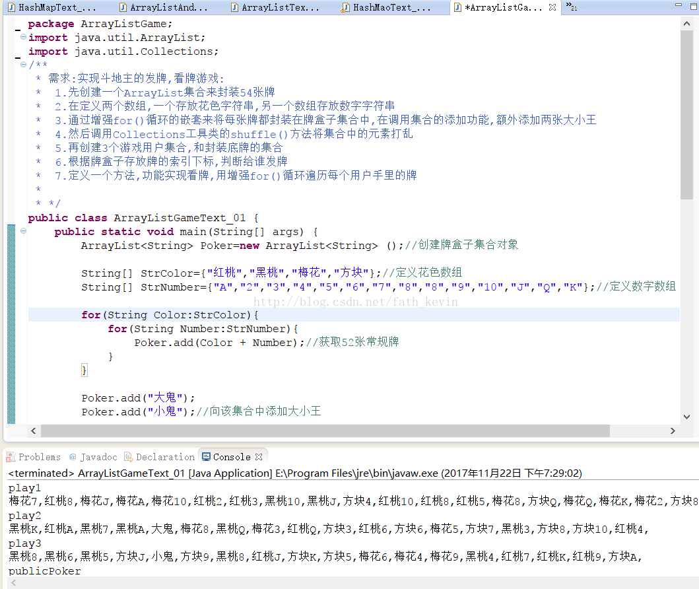The image size is (699, 589).
Task: Click the 'import java.util.Collections;' line
Action: (123, 52)
